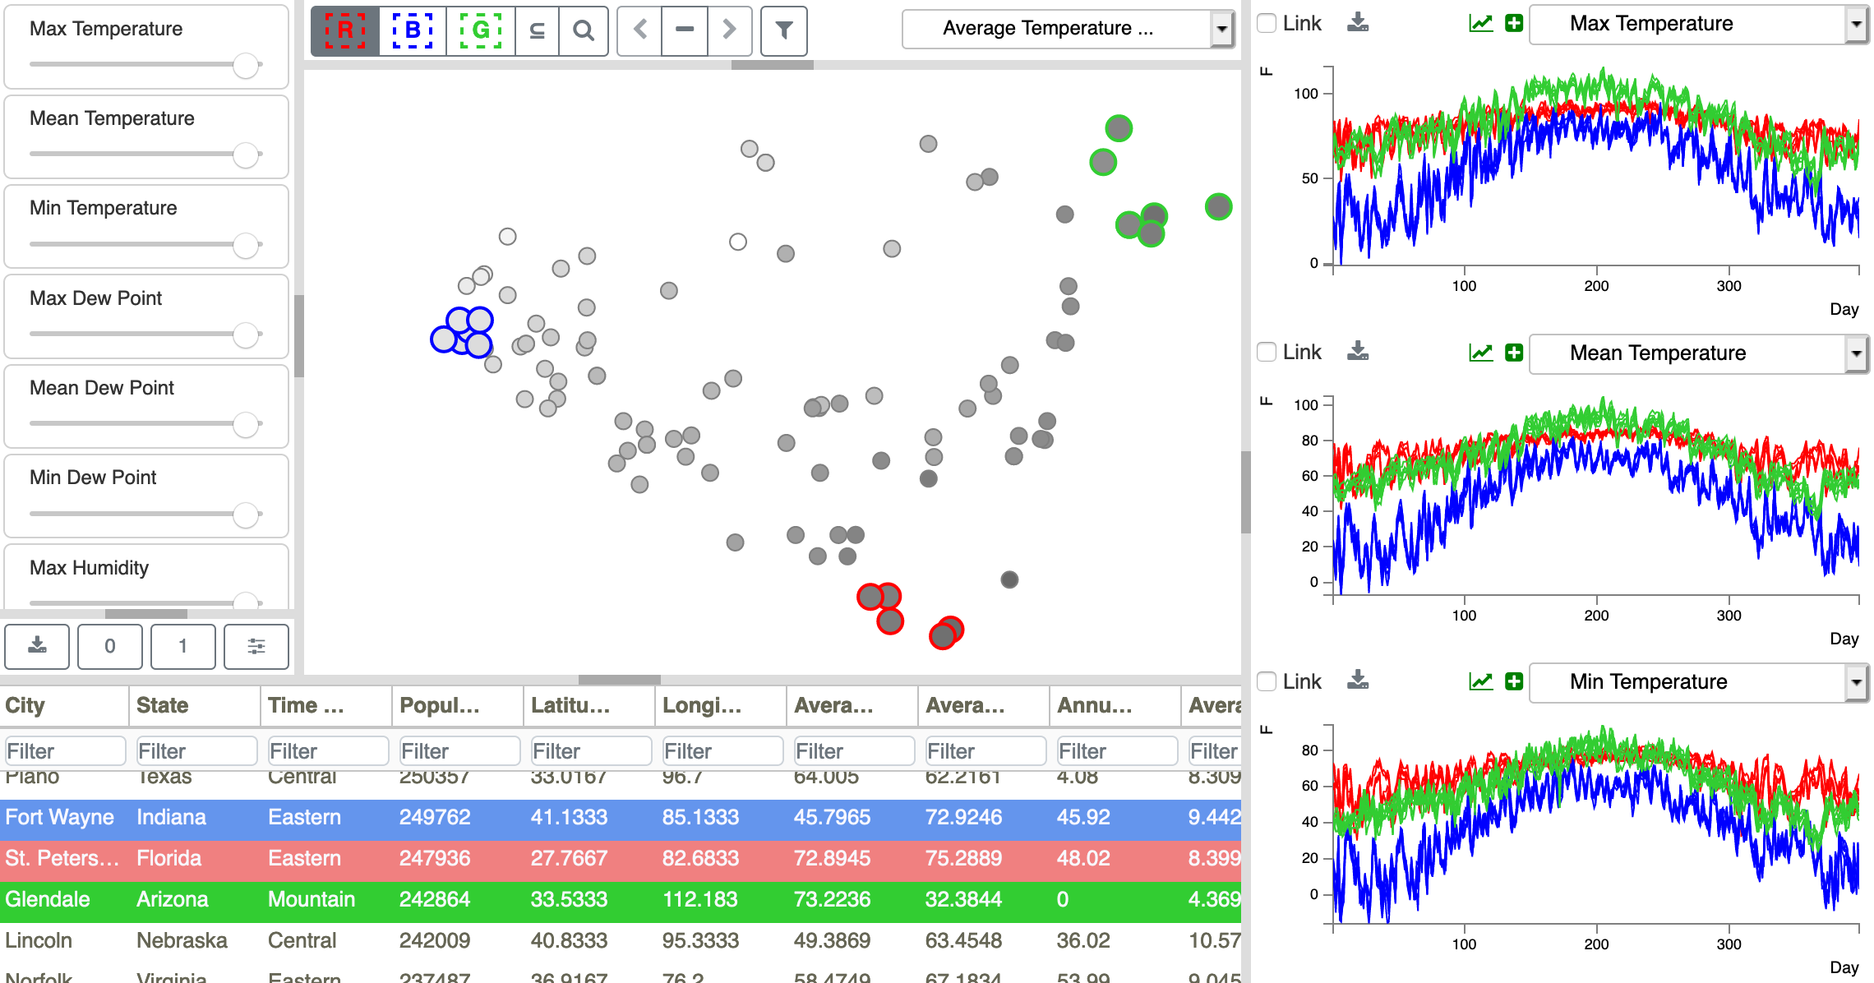
Task: Open the Max Temperature plot variable dropdown
Action: [1698, 24]
